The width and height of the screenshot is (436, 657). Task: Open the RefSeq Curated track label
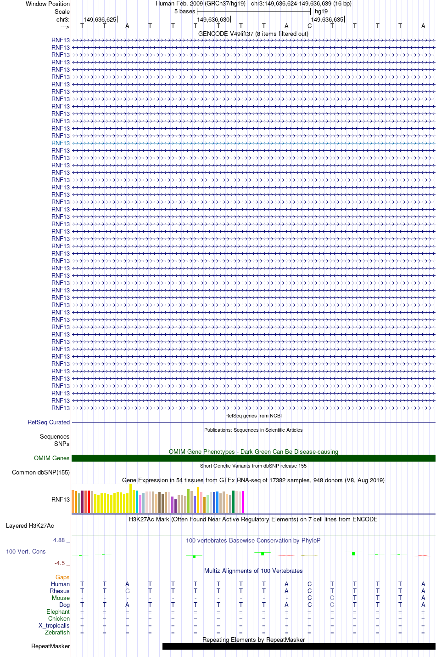(49, 422)
